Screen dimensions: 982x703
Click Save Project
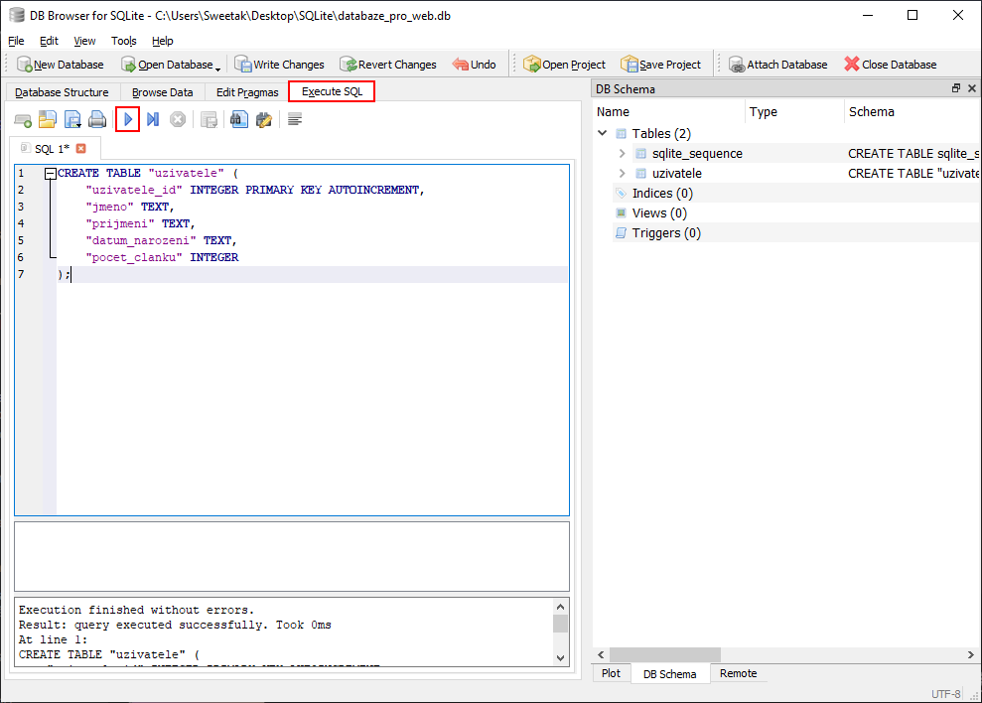[660, 65]
